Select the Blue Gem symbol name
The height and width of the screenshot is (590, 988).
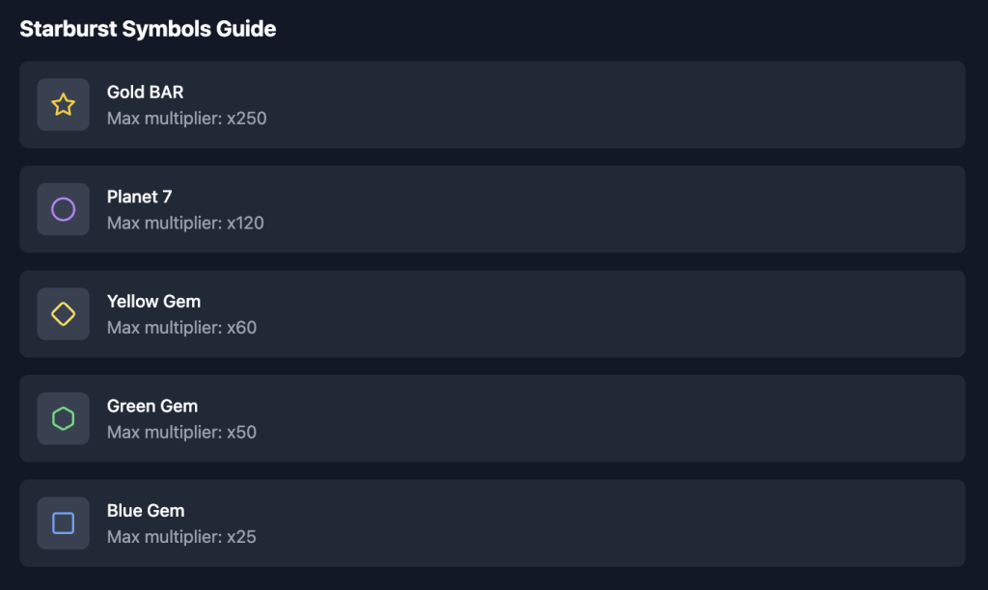pos(146,510)
